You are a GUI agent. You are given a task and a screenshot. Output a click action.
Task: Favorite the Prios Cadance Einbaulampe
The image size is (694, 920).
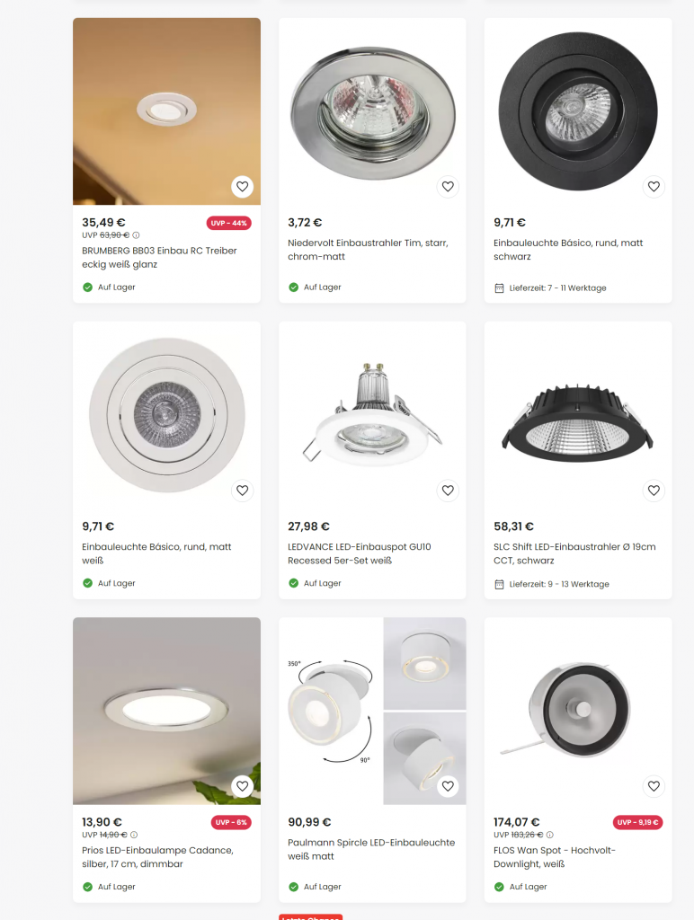[242, 786]
